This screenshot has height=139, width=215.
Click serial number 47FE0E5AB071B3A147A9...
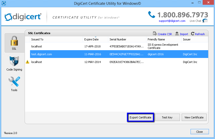127,46
